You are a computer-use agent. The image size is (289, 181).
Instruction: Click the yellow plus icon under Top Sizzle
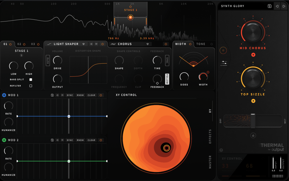tap(253, 101)
